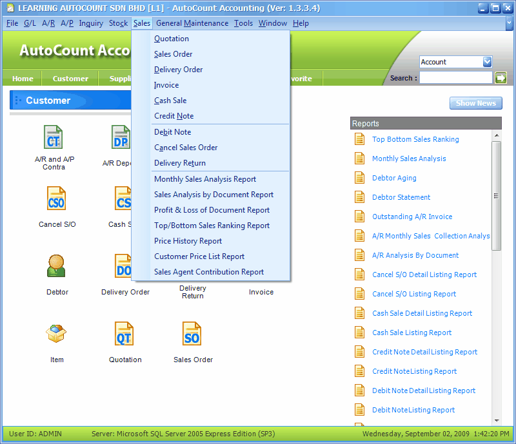516x444 pixels.
Task: Click document icon beside Cash Sale Listing Report
Action: (359, 333)
